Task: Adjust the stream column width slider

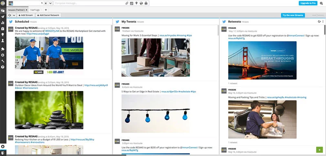Action: pos(317,15)
